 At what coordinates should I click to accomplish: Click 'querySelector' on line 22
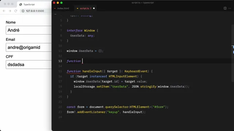pos(117,107)
